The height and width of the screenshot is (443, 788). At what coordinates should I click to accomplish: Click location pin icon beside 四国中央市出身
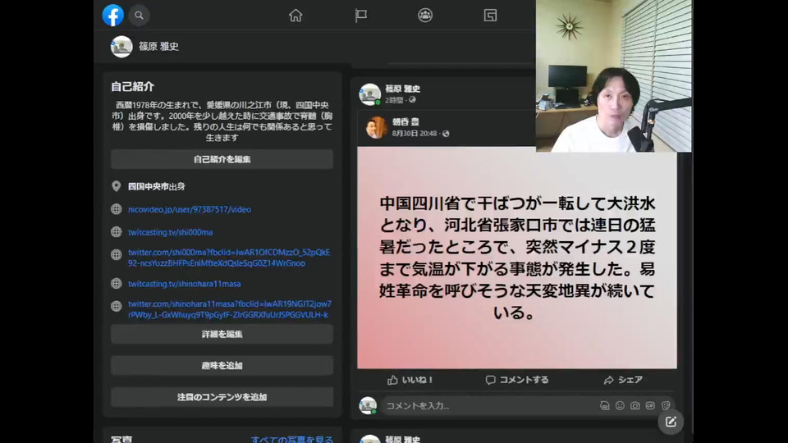click(x=116, y=186)
